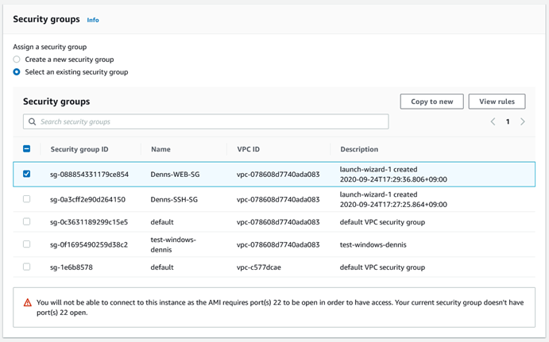Click page number 1
The width and height of the screenshot is (549, 342).
point(508,121)
